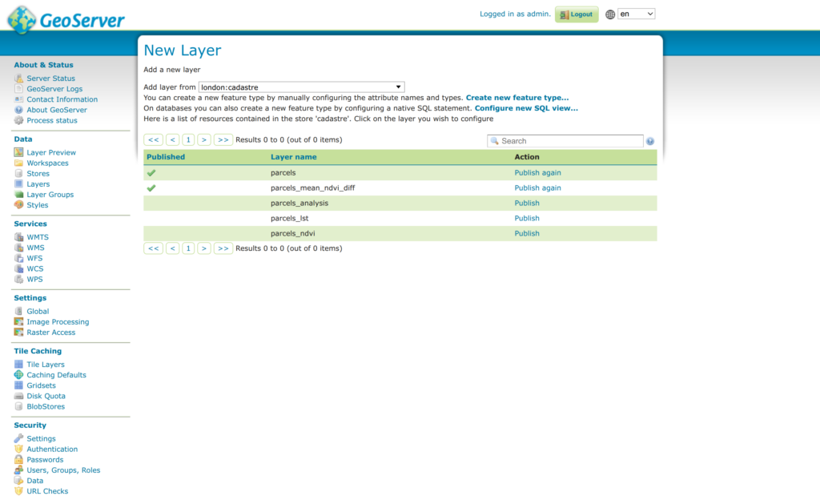Open the 'Add layer from' store dropdown
Viewport: 820px width, 496px height.
pos(301,87)
